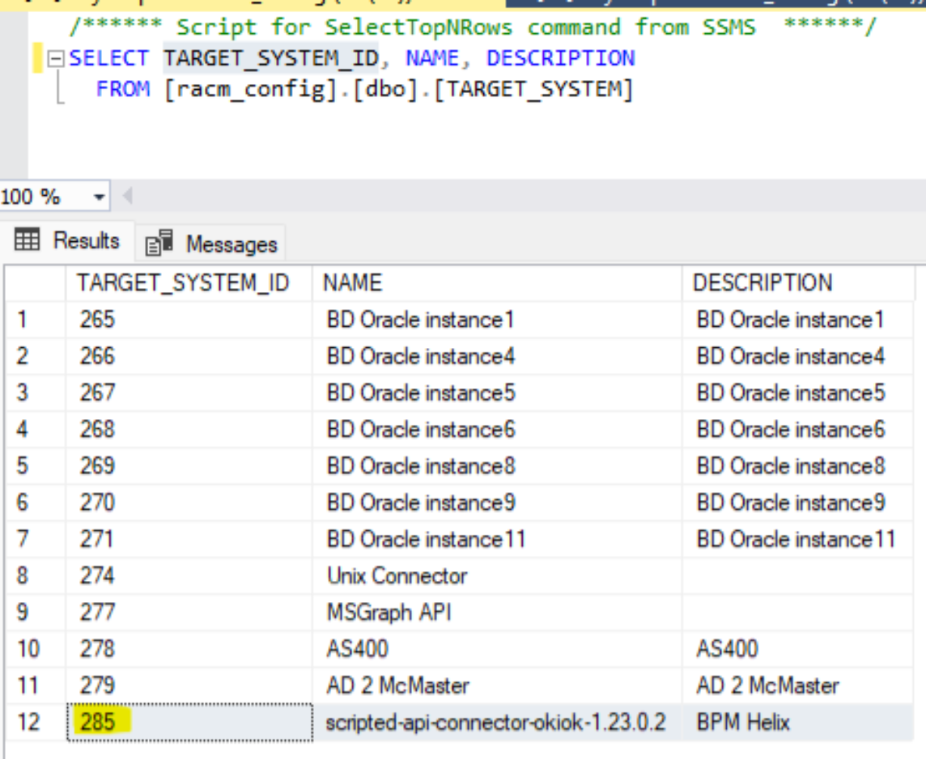The width and height of the screenshot is (926, 759).
Task: Click NAME cell 'scripted-api-connector-okiok-1.23.0.2'
Action: coord(497,723)
